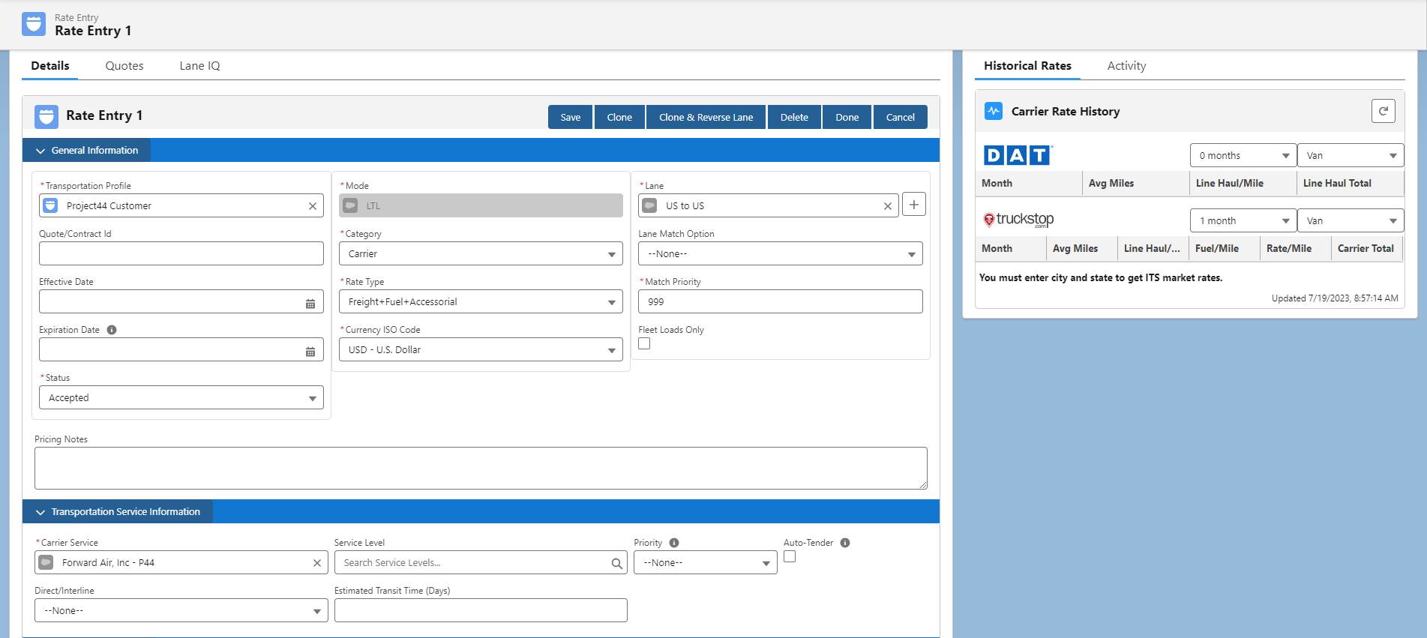Select the Historical Rates tab
Image resolution: width=1427 pixels, height=638 pixels.
coord(1027,66)
